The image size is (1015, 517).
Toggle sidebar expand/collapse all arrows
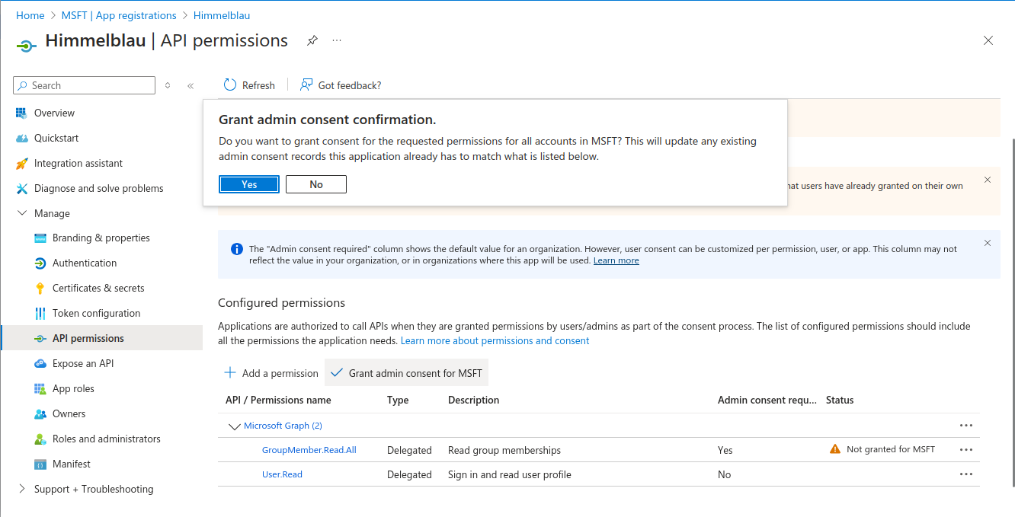click(168, 85)
